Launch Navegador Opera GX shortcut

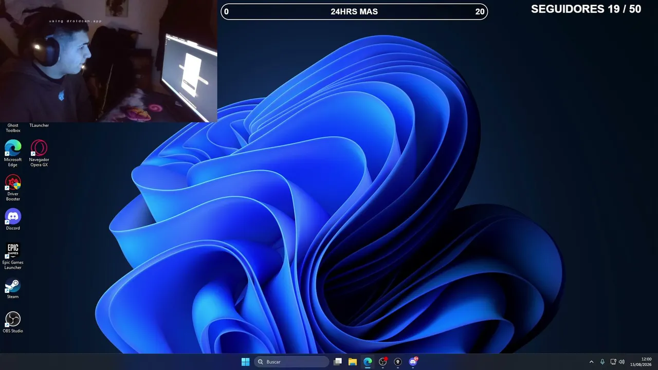point(39,153)
